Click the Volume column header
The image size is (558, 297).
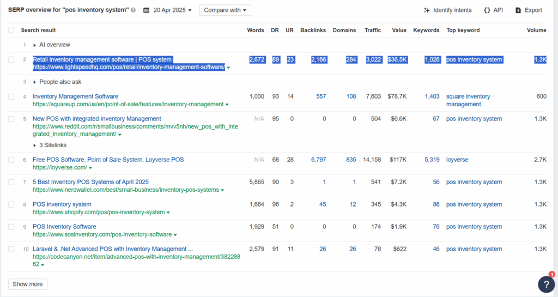(537, 30)
